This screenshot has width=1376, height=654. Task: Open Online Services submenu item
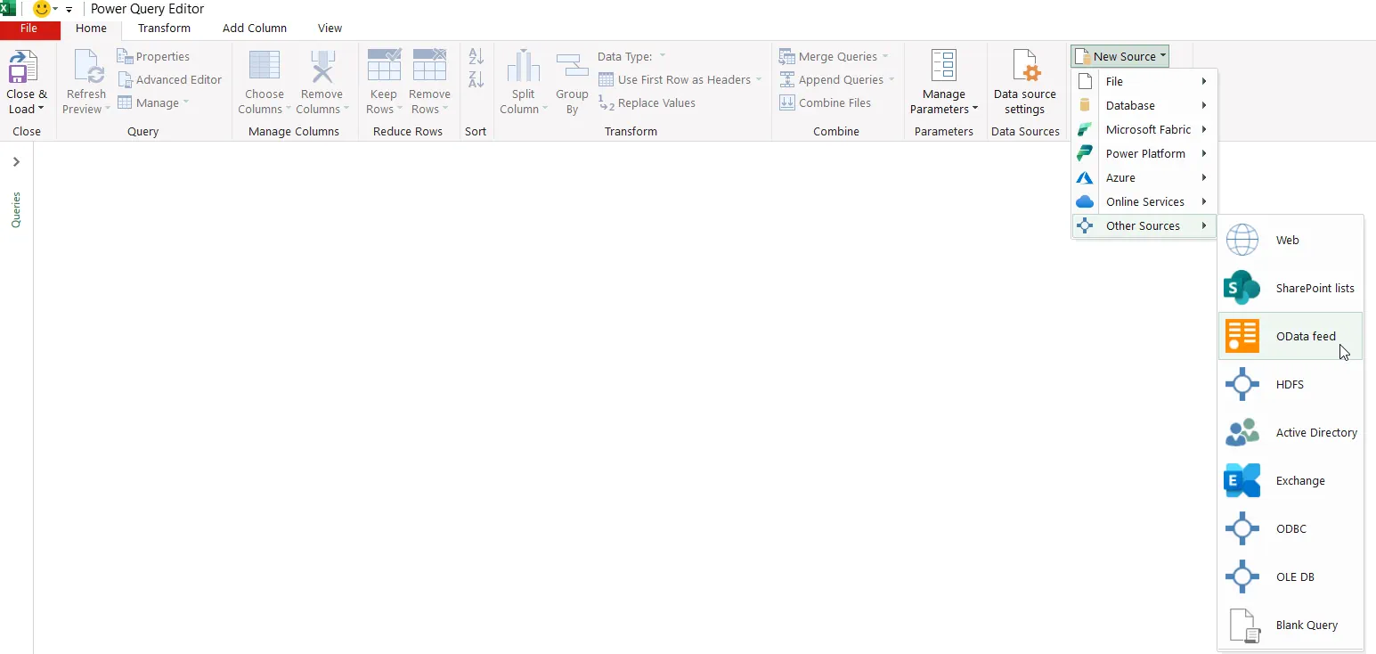(1144, 202)
